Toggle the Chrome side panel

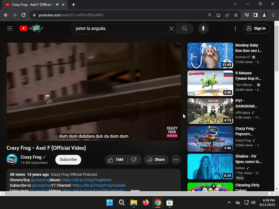256,15
